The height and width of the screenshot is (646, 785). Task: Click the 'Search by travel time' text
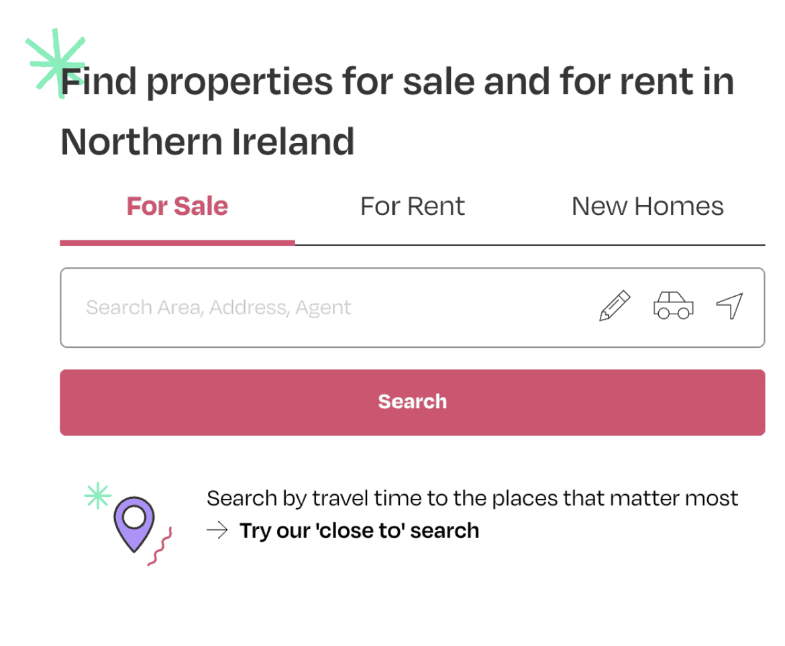472,499
